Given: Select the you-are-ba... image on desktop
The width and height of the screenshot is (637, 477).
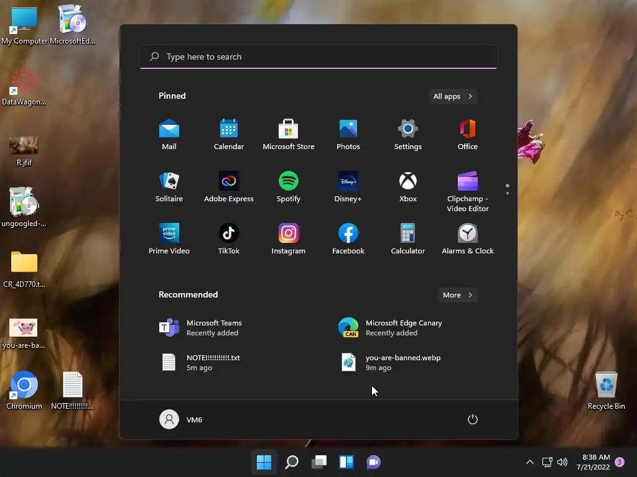Looking at the screenshot, I should coord(24,334).
